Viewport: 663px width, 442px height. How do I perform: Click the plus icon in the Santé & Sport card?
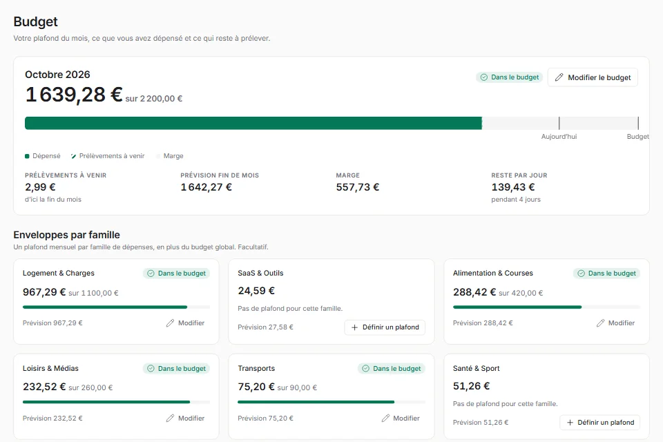[x=570, y=423]
